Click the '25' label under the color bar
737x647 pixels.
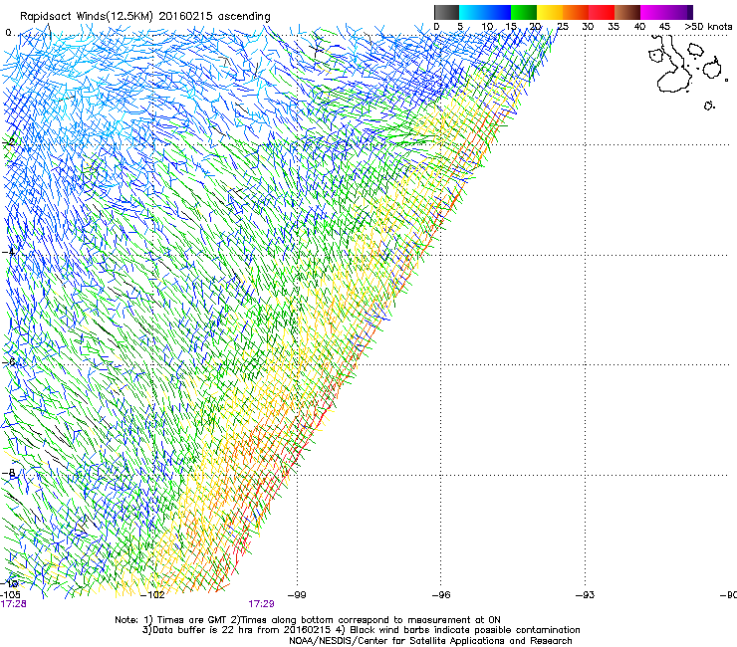[x=563, y=27]
